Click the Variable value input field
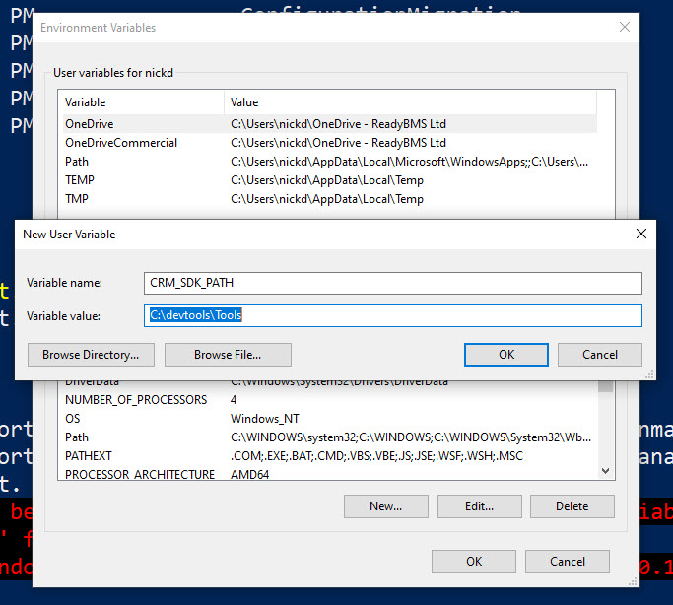Image resolution: width=673 pixels, height=605 pixels. (392, 315)
